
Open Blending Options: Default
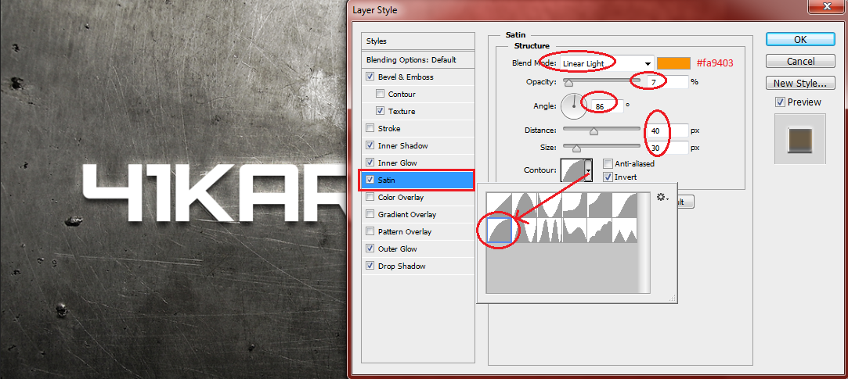pyautogui.click(x=417, y=60)
